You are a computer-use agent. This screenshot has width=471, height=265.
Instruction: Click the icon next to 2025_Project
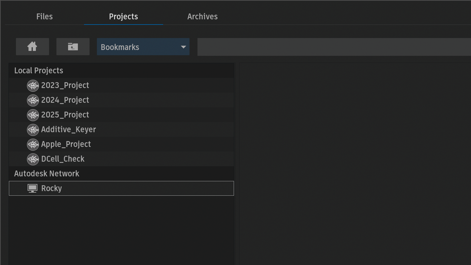33,115
